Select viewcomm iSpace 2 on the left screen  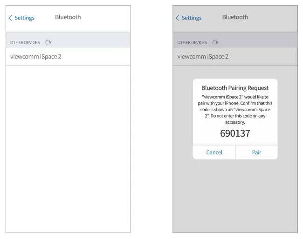pos(36,57)
